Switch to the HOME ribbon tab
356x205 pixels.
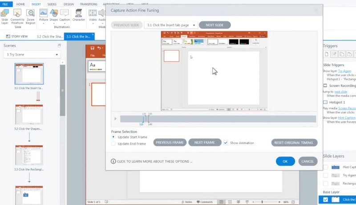(20, 4)
